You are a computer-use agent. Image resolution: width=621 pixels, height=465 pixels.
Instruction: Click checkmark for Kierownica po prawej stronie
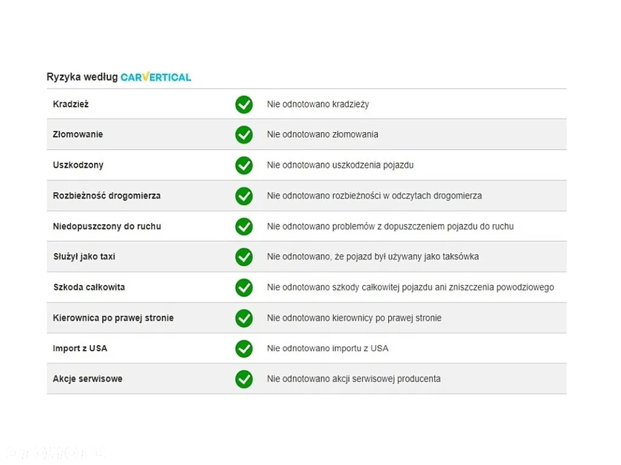point(244,318)
